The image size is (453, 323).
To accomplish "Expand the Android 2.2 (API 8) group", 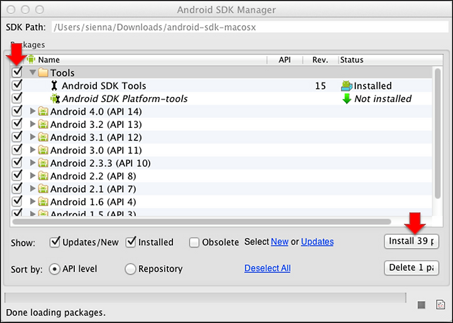I will pyautogui.click(x=33, y=176).
